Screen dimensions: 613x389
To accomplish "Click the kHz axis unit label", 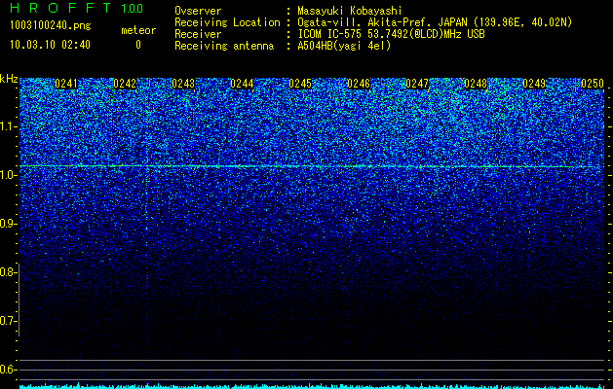I will point(9,79).
